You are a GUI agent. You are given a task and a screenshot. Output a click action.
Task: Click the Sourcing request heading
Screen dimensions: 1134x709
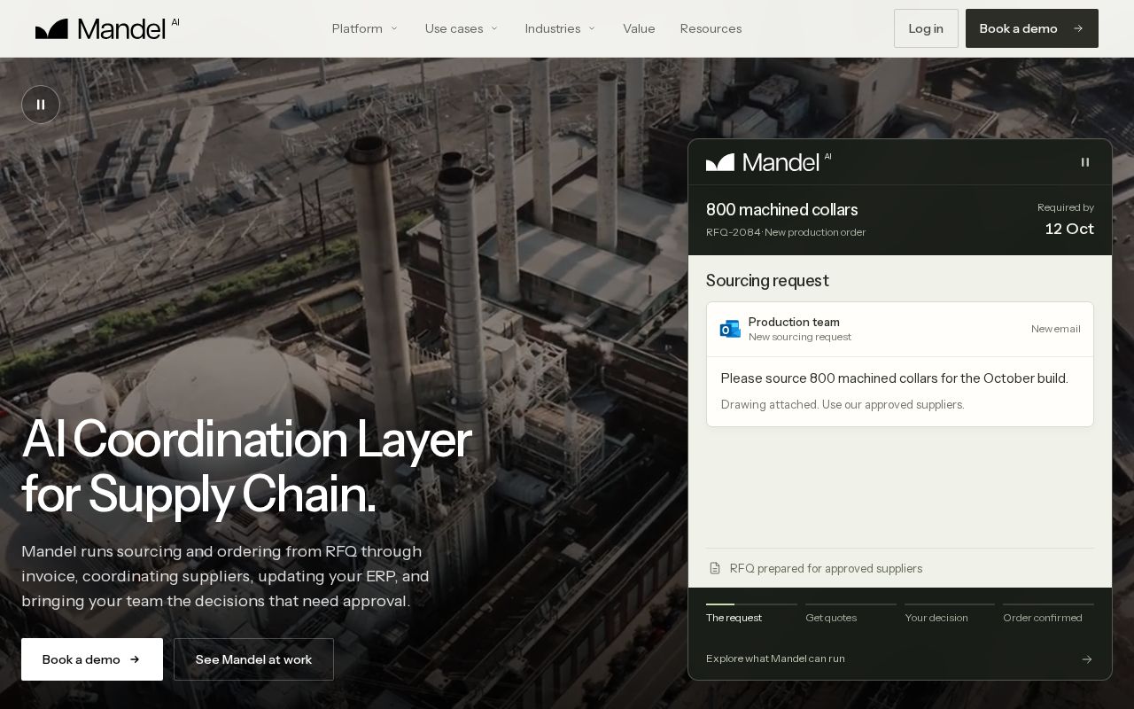[767, 281]
